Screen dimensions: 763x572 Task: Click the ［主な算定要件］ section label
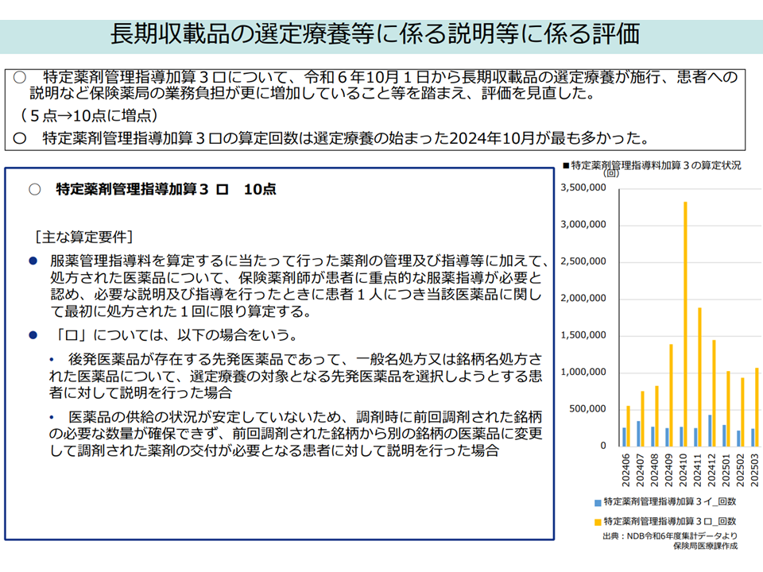click(x=83, y=237)
